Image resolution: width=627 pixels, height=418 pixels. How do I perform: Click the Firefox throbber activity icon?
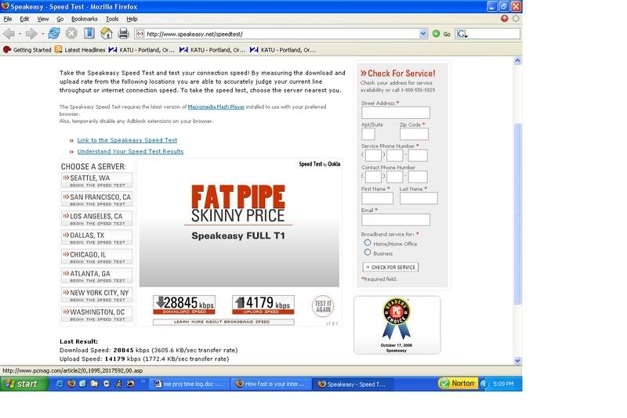(x=516, y=18)
